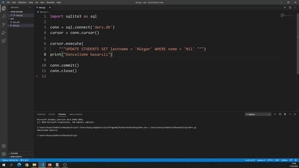
Task: Open the Accounts menu icon
Action: pyautogui.click(x=4, y=146)
